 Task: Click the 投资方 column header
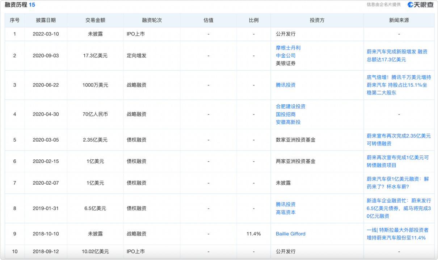[317, 20]
